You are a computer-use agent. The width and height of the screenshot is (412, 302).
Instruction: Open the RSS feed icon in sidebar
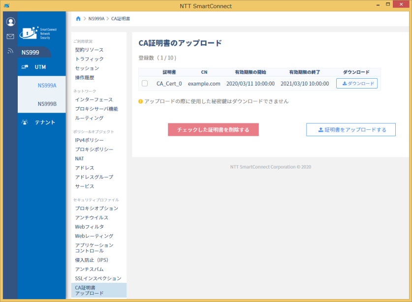pos(10,51)
